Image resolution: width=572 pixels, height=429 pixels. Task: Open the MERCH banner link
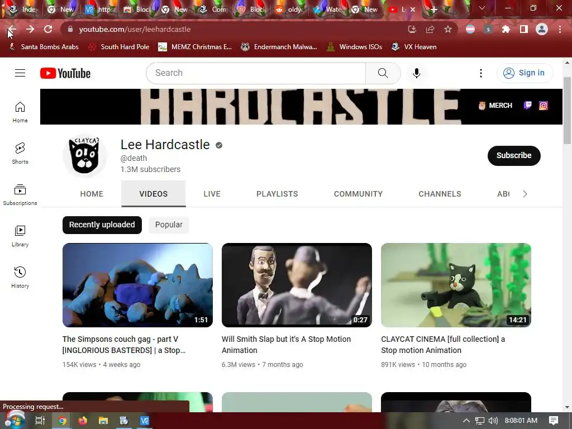pyautogui.click(x=495, y=106)
